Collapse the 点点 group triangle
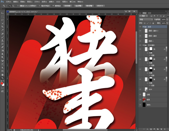Viewport: 169px width, 131px height. coord(143,27)
